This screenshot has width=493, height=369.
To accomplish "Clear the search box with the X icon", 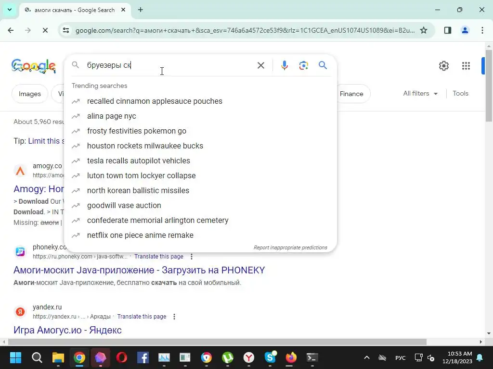I will [260, 65].
